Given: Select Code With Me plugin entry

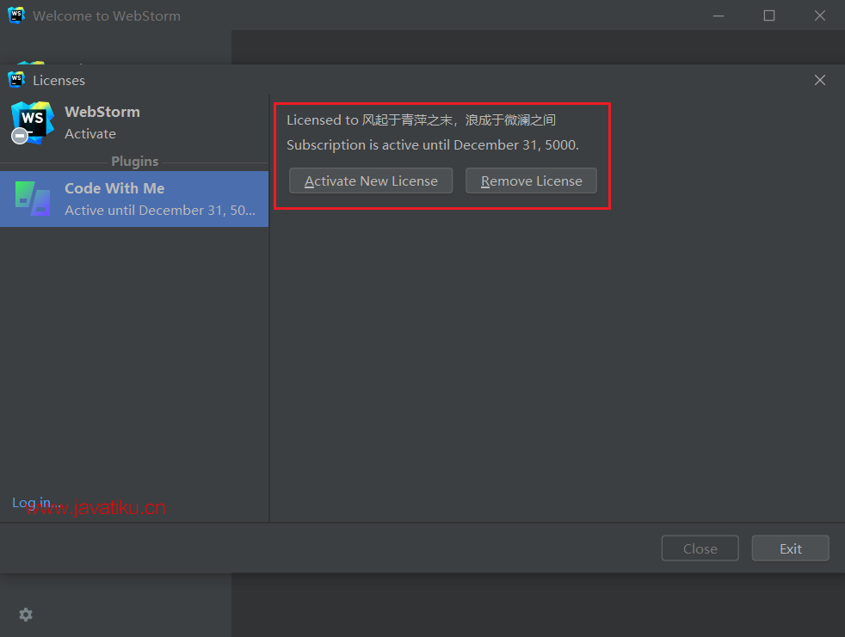Looking at the screenshot, I should pos(134,199).
